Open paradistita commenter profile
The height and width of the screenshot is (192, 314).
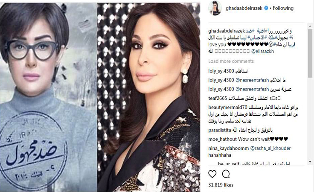coord(220,130)
